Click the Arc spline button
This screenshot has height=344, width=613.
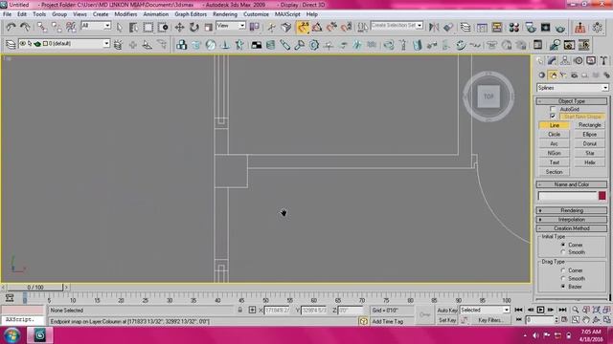554,143
